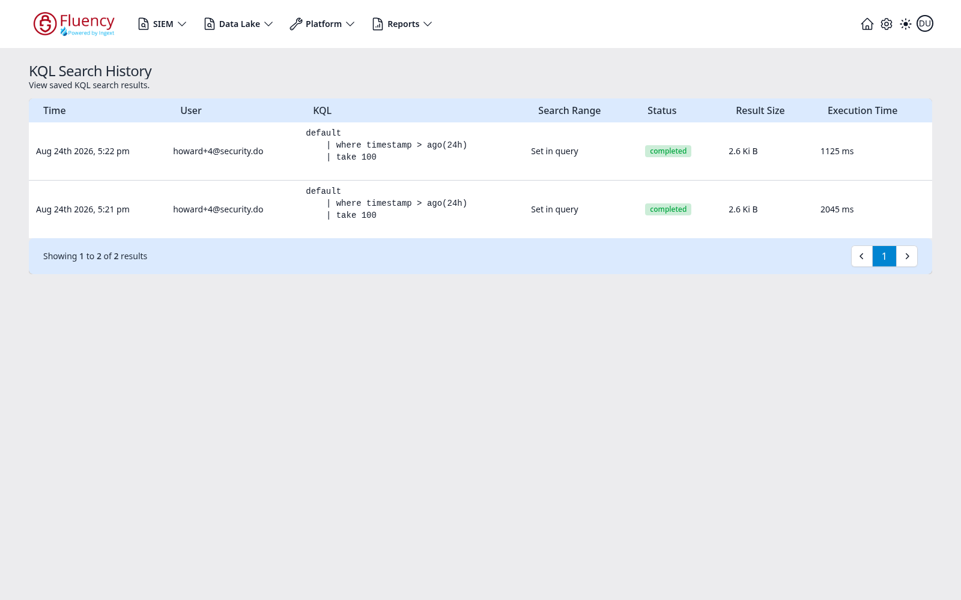Open the Reports menu label

pos(403,24)
